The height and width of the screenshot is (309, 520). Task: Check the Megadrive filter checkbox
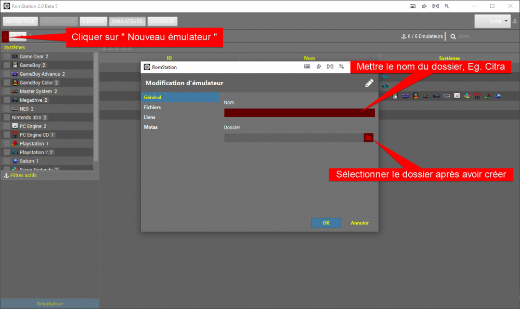click(x=7, y=100)
